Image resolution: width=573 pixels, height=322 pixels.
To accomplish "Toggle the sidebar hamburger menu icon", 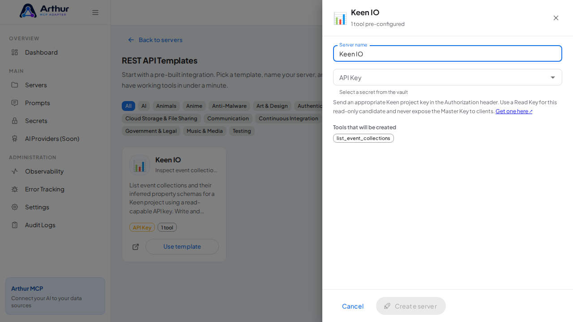I will [x=95, y=13].
